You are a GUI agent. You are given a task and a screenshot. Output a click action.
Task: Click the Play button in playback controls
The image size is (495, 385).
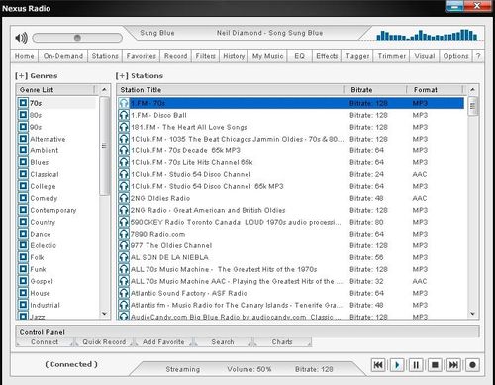(x=397, y=365)
